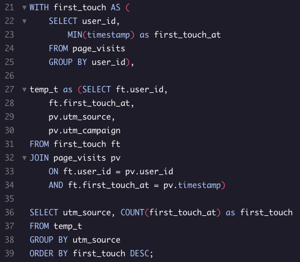The width and height of the screenshot is (300, 262).
Task: Click the first_touch_at alias on line 23
Action: (187, 35)
